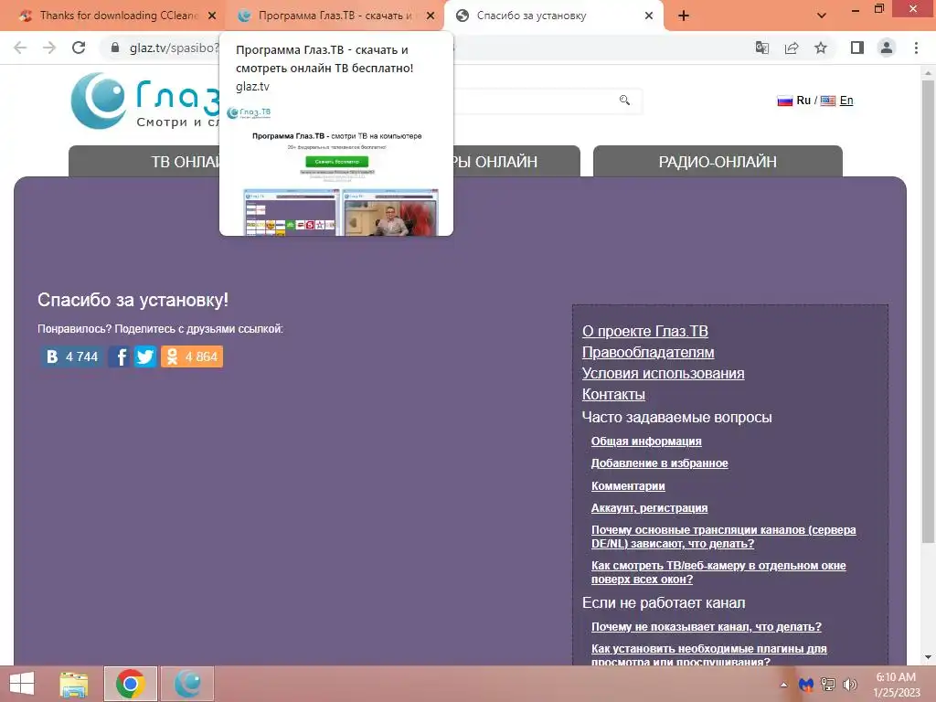936x702 pixels.
Task: Click the Глаз.ТВ logo
Action: tap(145, 101)
